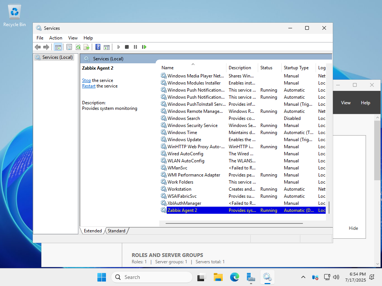Image resolution: width=382 pixels, height=286 pixels.
Task: Click the Refresh toolbar icon
Action: click(x=78, y=47)
